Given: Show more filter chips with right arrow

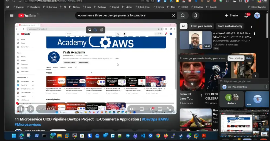Looking at the screenshot, I should click(x=251, y=27).
